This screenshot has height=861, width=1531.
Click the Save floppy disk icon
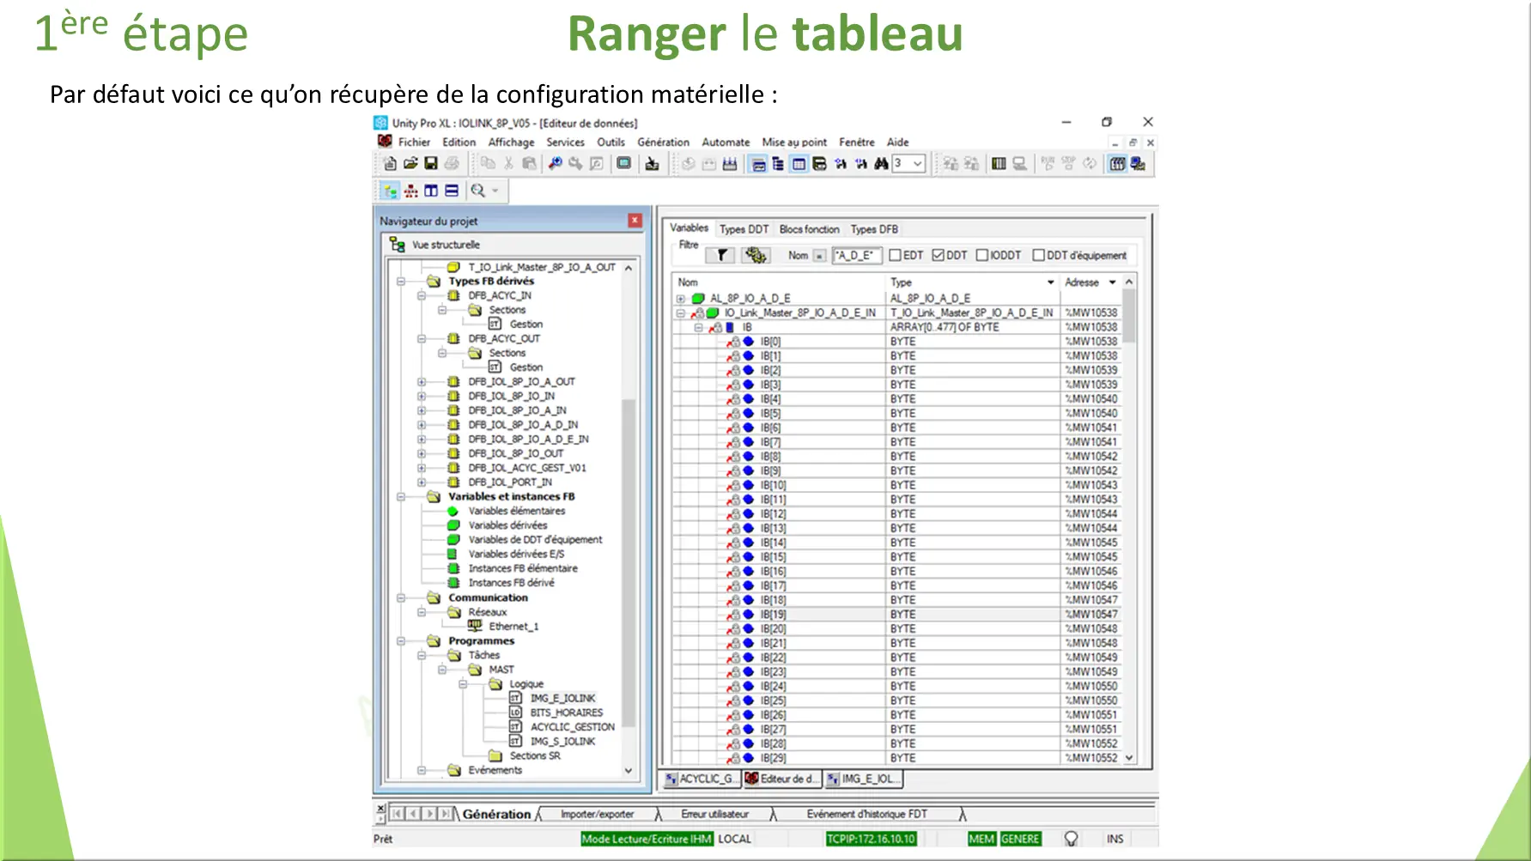(x=431, y=163)
